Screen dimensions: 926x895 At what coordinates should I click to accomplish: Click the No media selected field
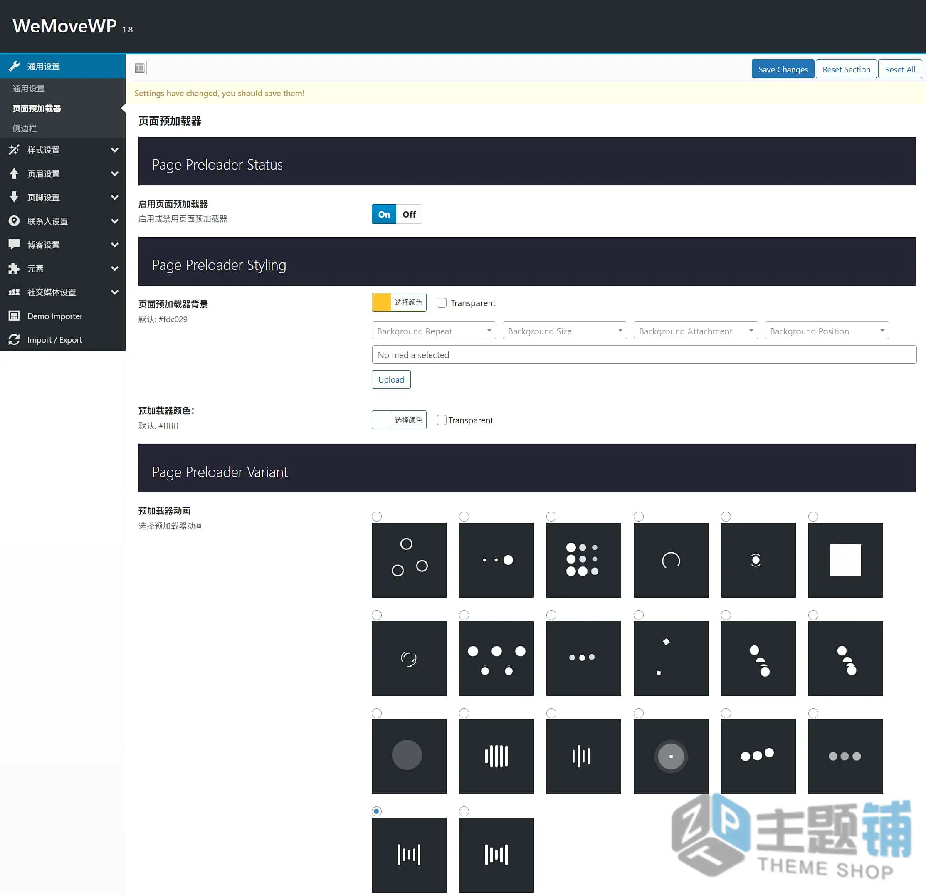click(x=644, y=354)
